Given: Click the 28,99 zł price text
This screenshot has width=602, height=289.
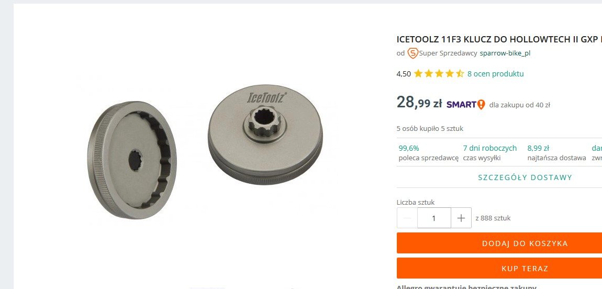Looking at the screenshot, I should pos(419,103).
